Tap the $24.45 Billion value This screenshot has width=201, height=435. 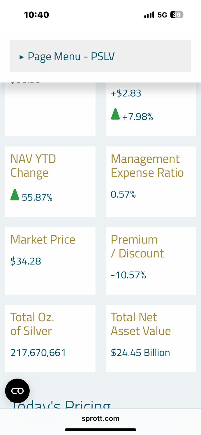(x=140, y=353)
